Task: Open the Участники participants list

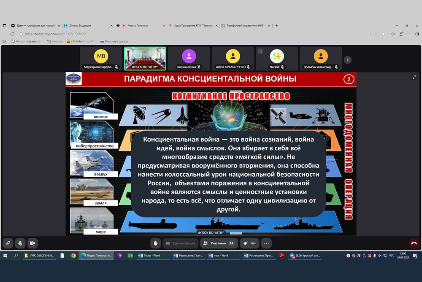Action: click(x=218, y=243)
